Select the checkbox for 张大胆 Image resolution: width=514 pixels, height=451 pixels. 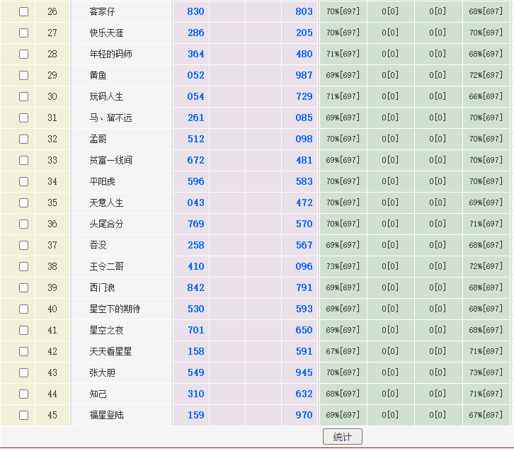tap(23, 372)
